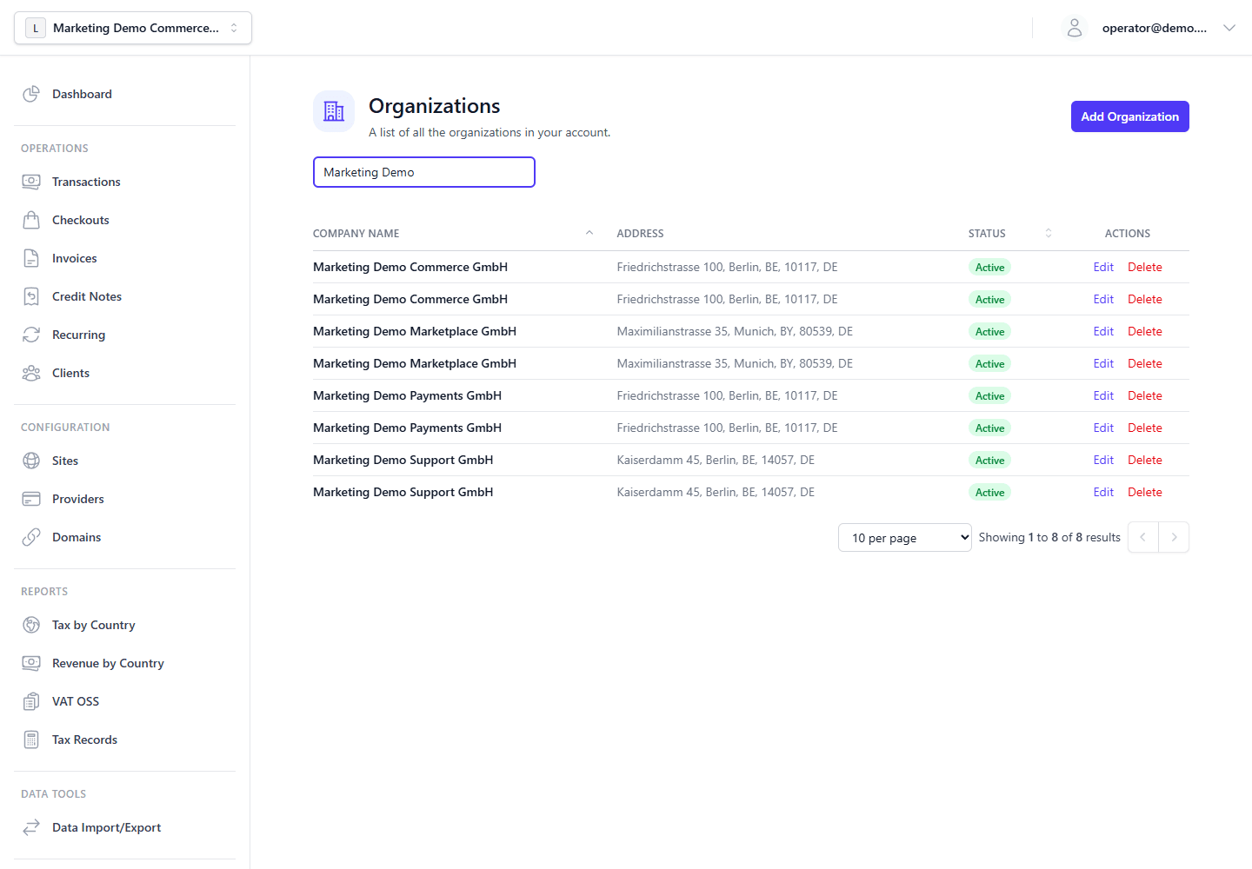The image size is (1252, 869).
Task: Open the Marketing Demo Commerce organization switcher
Action: (133, 28)
